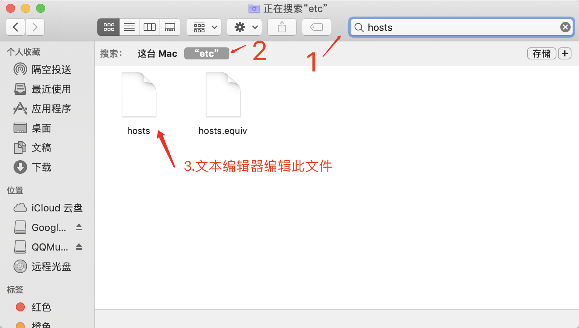Click the remote disc CD icon
The width and height of the screenshot is (579, 328).
point(20,266)
